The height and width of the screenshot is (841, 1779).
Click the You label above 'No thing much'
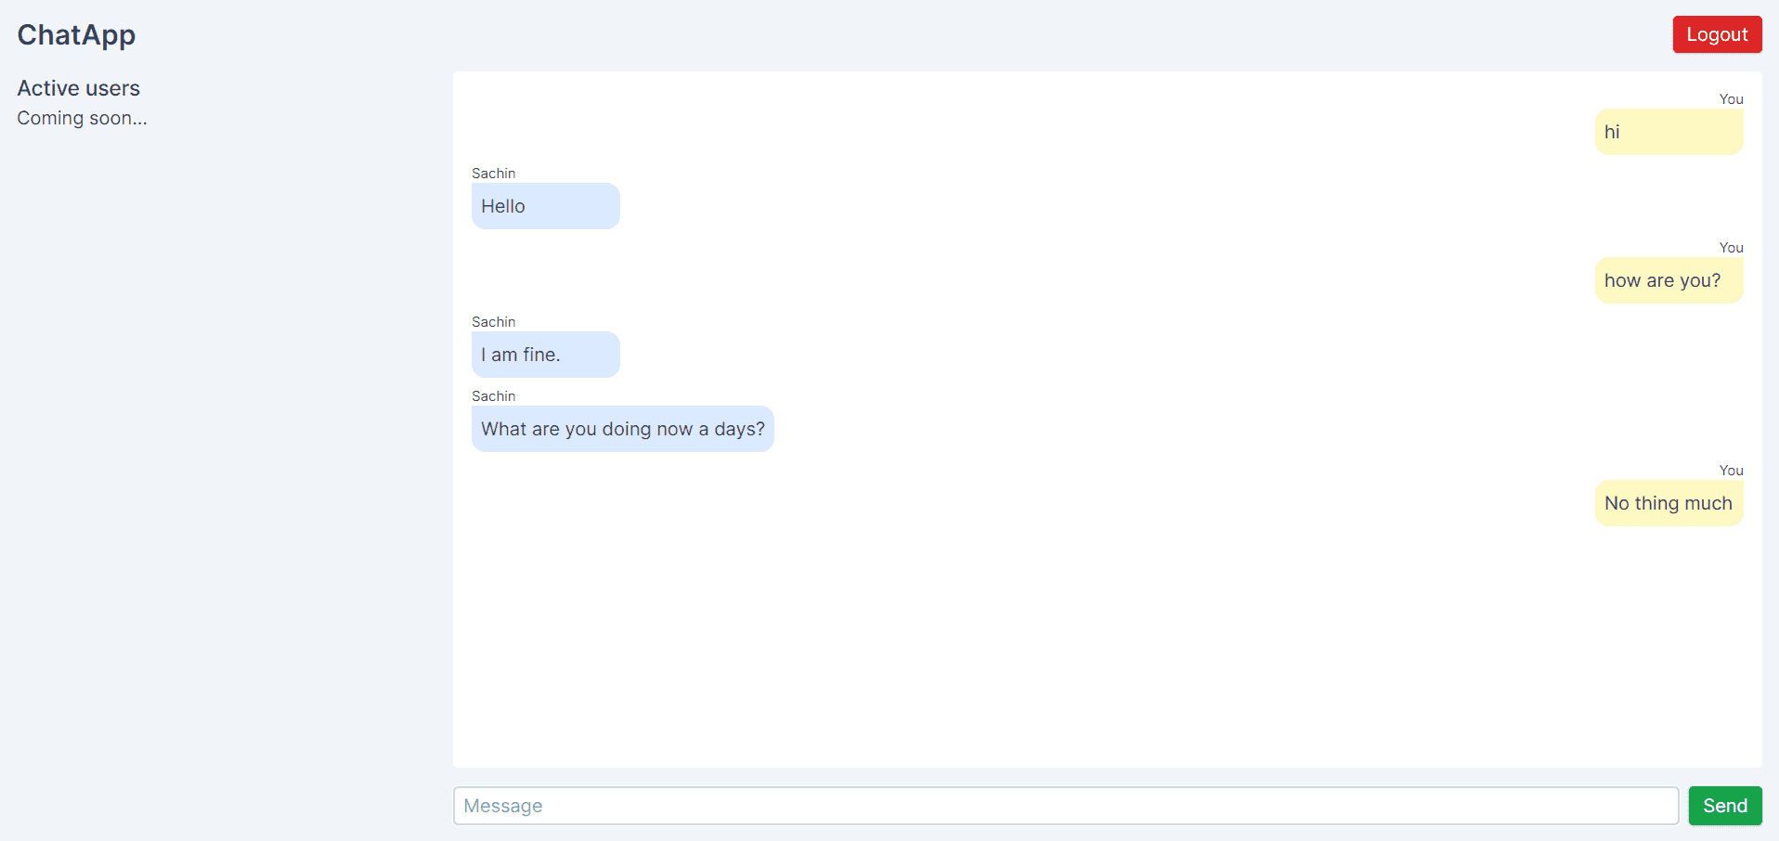pyautogui.click(x=1731, y=471)
